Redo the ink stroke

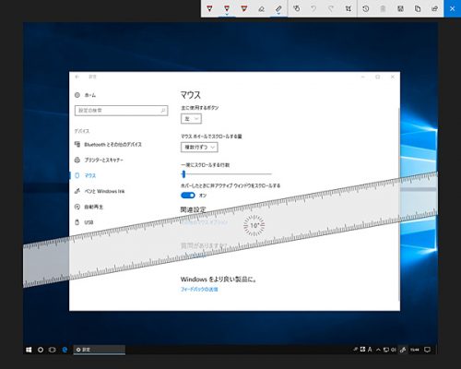(x=331, y=8)
